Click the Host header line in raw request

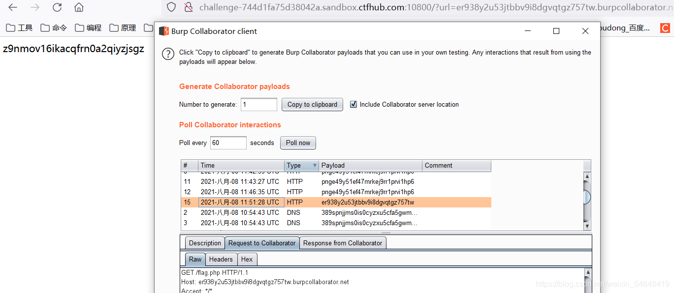[265, 282]
